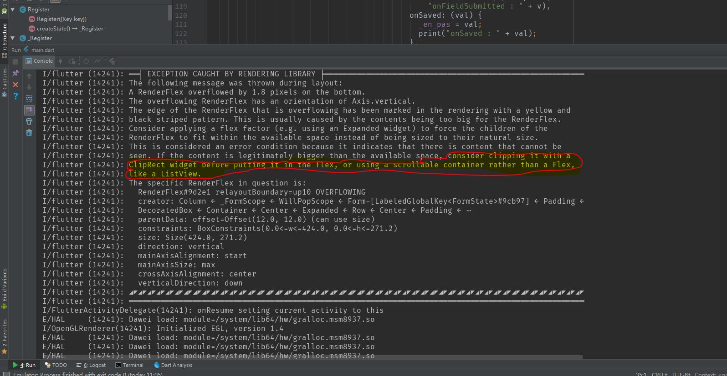Image resolution: width=727 pixels, height=376 pixels.
Task: Click the 'onSaved: (val) {' code line
Action: 445,15
